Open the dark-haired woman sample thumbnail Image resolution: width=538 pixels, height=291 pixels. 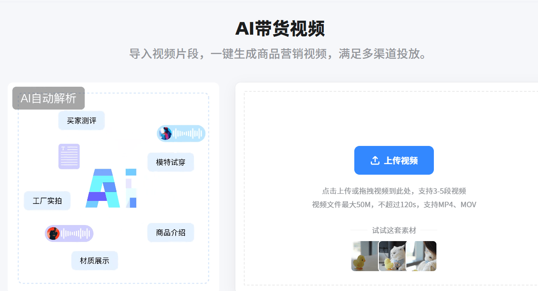pos(422,256)
